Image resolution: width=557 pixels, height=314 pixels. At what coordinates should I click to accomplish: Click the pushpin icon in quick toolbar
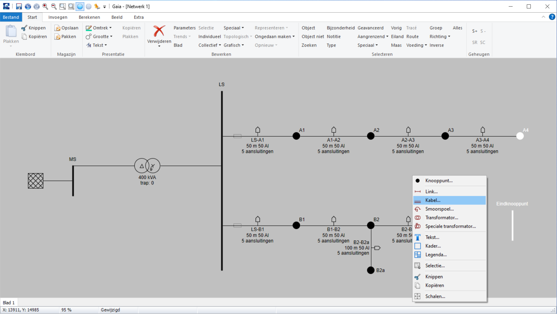click(x=97, y=6)
